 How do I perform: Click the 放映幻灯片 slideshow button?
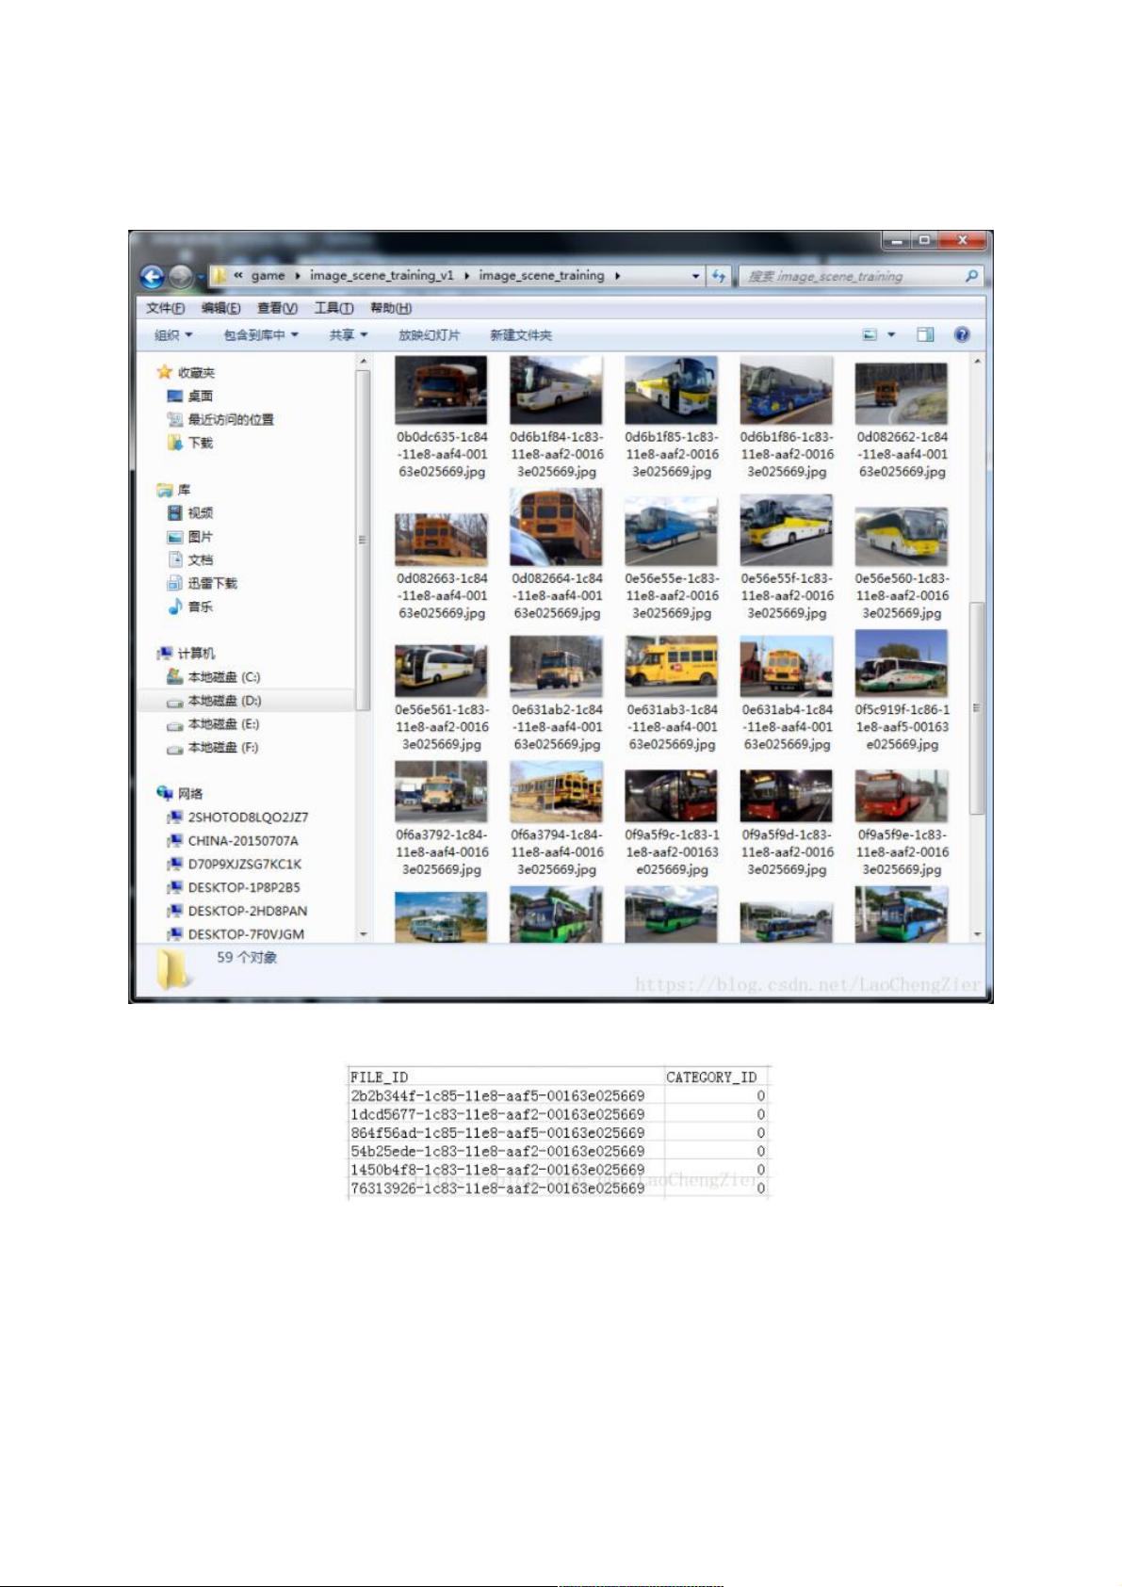click(x=429, y=335)
